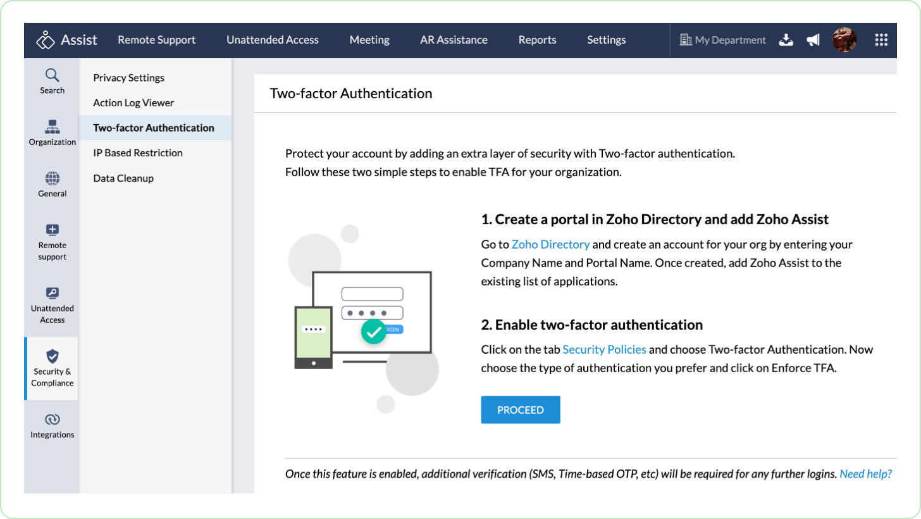
Task: Open the Reports menu
Action: coord(537,40)
